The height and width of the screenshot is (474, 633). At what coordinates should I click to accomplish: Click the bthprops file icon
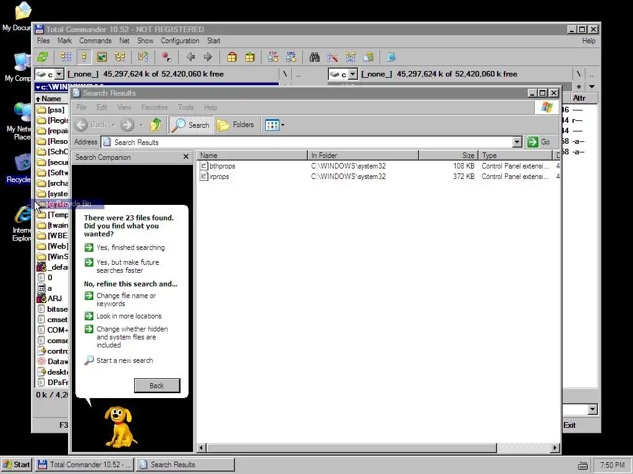tap(204, 165)
